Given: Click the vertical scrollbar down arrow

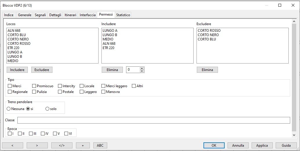Looking at the screenshot, I should click(x=294, y=135).
